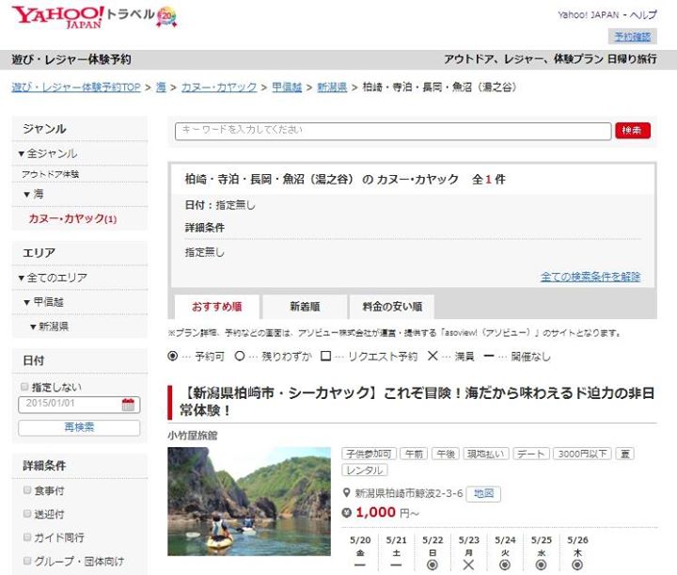Screen dimensions: 677x575
Task: Open the calendar icon in date field
Action: [128, 405]
